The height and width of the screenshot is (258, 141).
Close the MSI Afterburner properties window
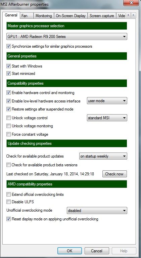point(131,3)
